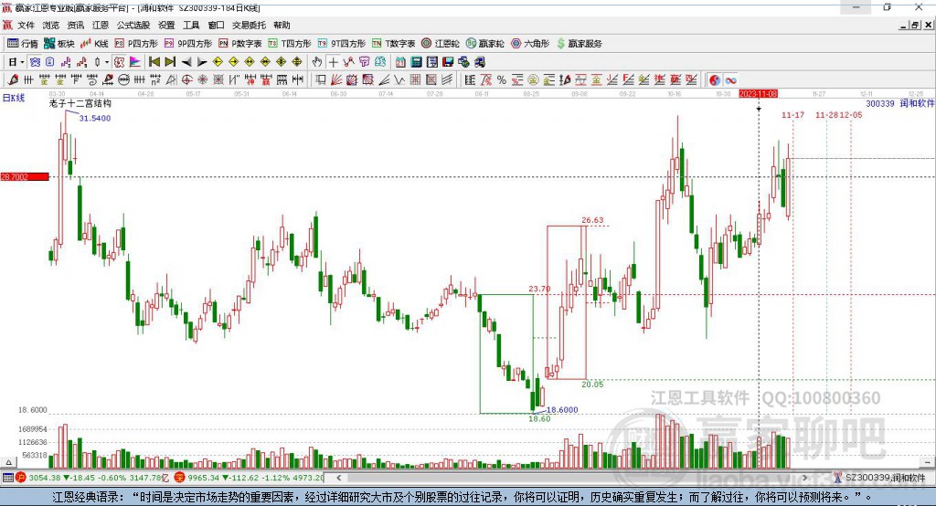This screenshot has width=936, height=506.
Task: Jump to first bar icon
Action: [x=154, y=62]
